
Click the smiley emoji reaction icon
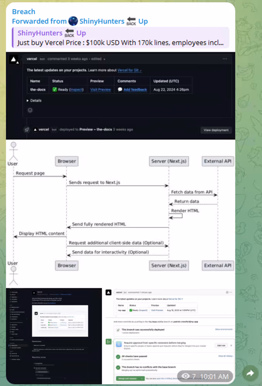(x=30, y=110)
